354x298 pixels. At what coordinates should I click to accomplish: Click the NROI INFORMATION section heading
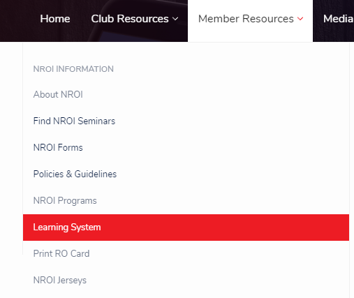tap(73, 69)
